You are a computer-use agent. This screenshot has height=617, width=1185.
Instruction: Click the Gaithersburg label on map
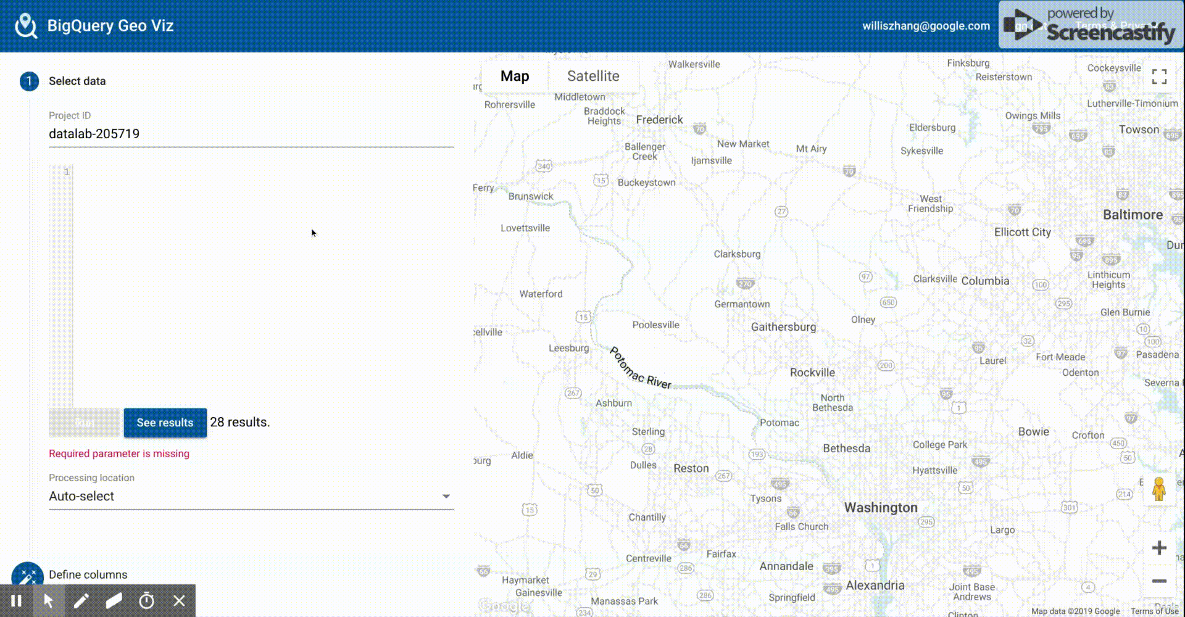point(783,327)
